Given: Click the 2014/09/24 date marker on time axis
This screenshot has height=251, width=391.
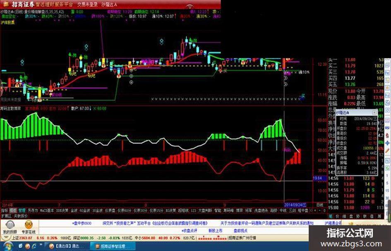Looking at the screenshot, I should point(295,205).
